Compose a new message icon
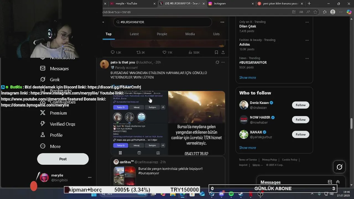 pos(330,182)
